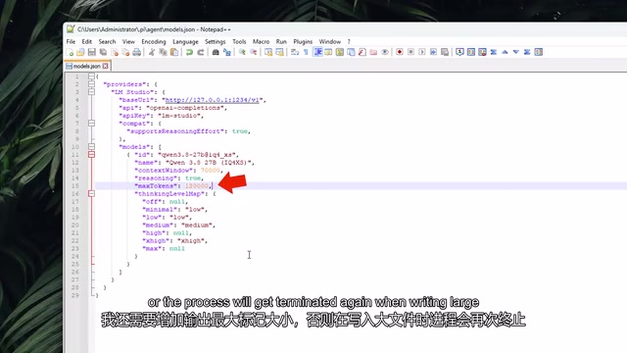Click Run Macro Multiple Times icon
Viewport: 627px width, 353px height.
[433, 52]
